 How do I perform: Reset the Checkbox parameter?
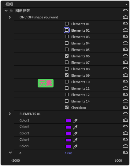click(125, 107)
